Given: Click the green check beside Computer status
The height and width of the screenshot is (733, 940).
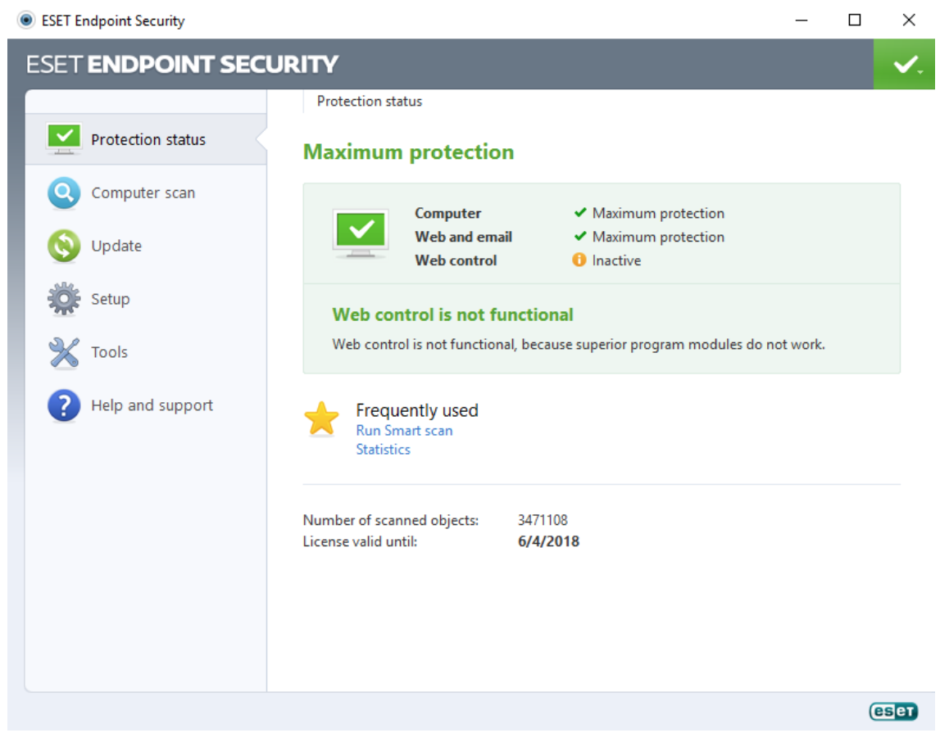Looking at the screenshot, I should [579, 213].
